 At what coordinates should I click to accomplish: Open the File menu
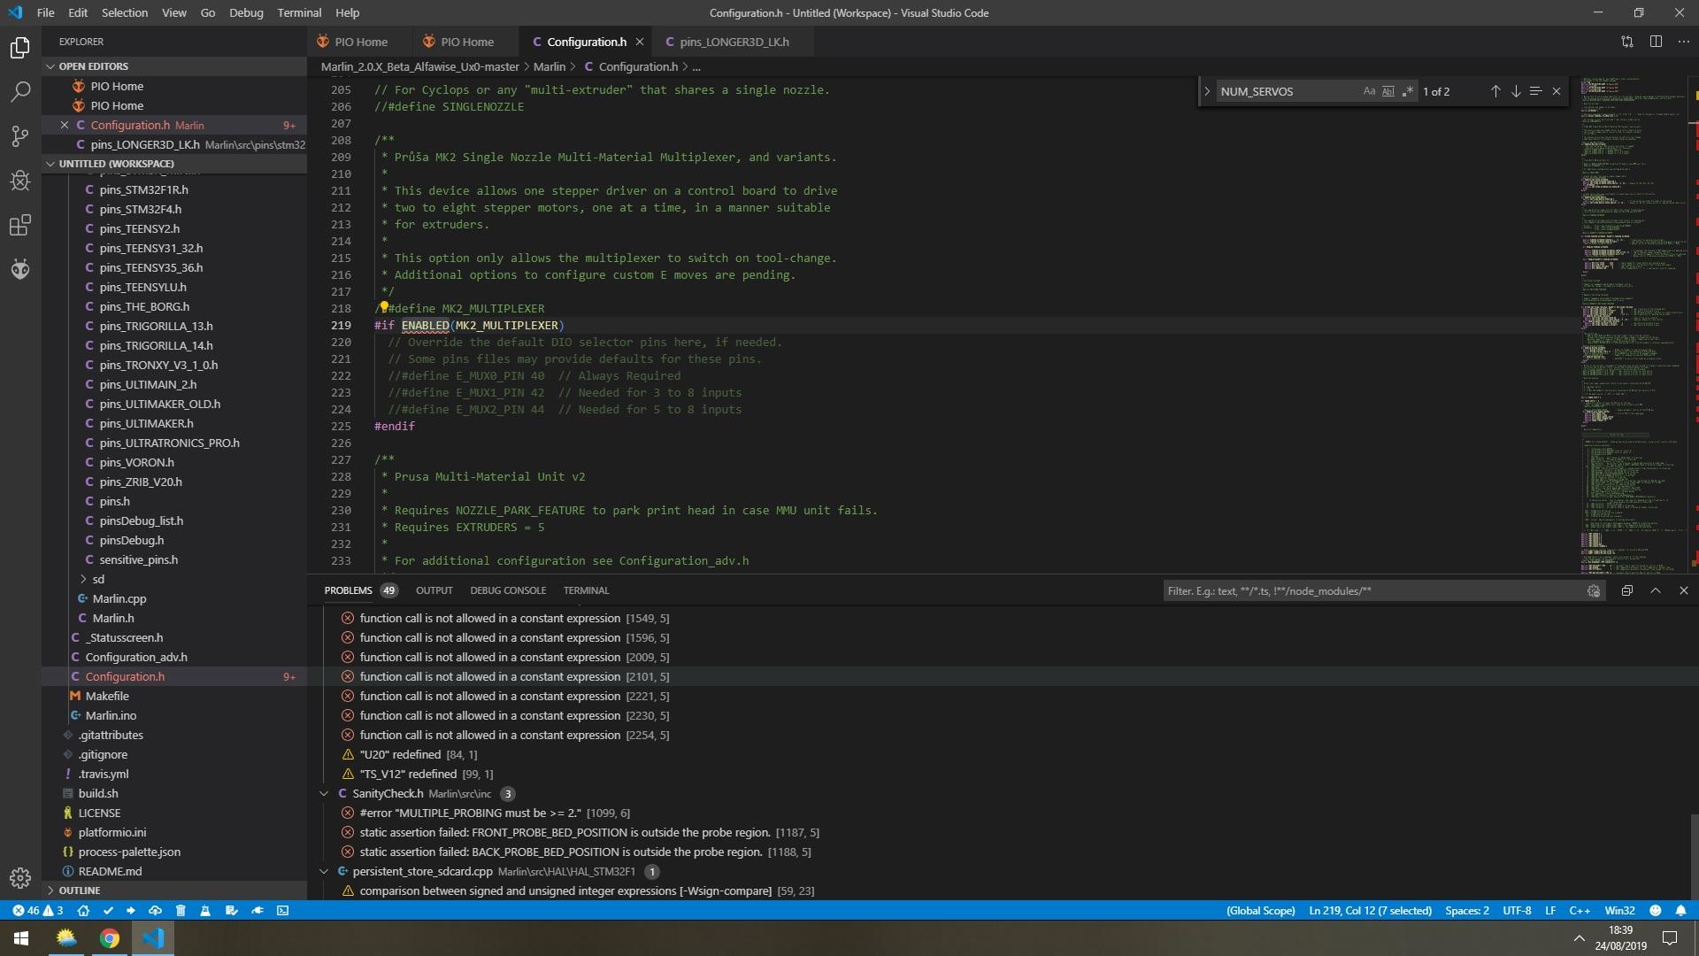(45, 12)
